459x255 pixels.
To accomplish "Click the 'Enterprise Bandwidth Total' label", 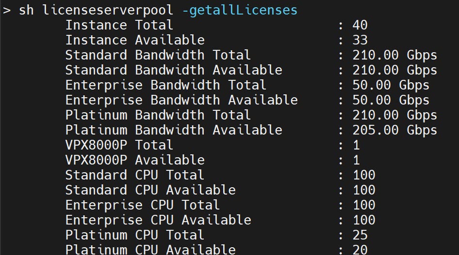I will 166,85.
